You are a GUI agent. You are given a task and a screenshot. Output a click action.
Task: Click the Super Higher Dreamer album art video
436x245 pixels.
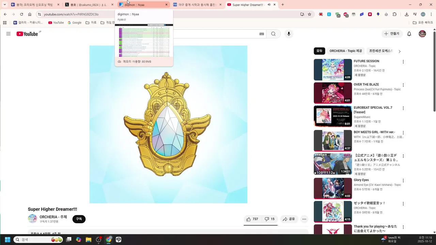click(x=168, y=124)
